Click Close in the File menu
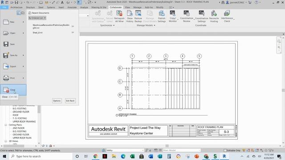285x160 pixels. [x=13, y=90]
